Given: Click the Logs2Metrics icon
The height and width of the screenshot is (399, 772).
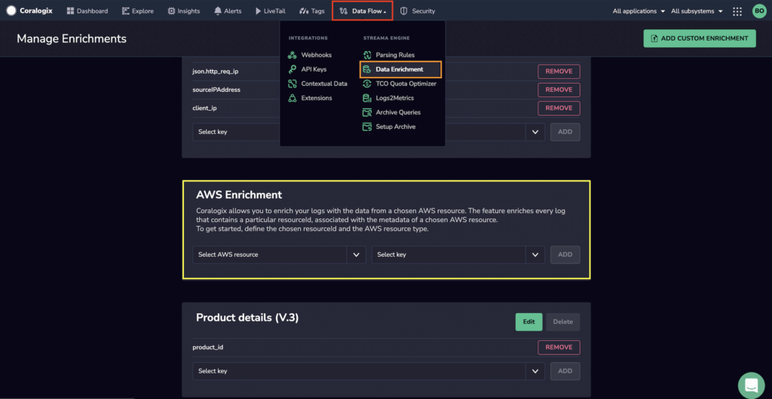Looking at the screenshot, I should pos(366,98).
